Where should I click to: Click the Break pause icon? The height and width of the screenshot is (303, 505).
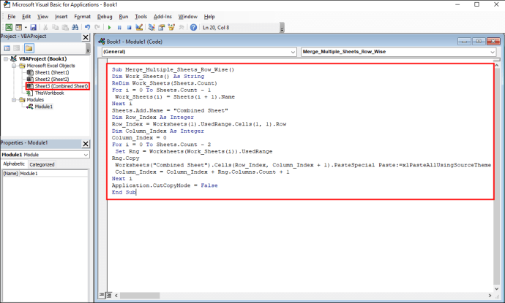(x=119, y=28)
